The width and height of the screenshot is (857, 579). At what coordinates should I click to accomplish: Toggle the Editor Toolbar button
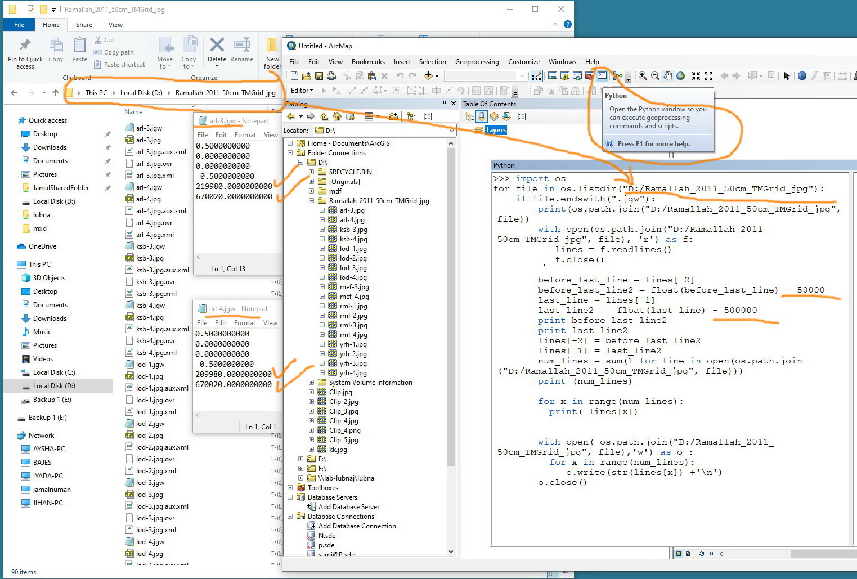point(537,76)
